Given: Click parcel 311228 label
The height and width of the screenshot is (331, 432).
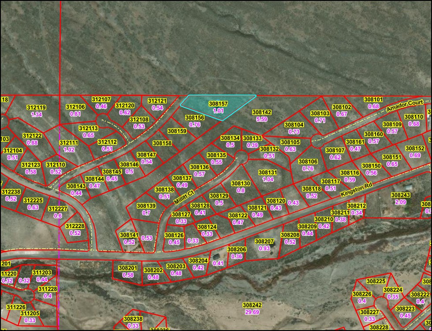Looking at the screenshot, I should tap(48, 289).
